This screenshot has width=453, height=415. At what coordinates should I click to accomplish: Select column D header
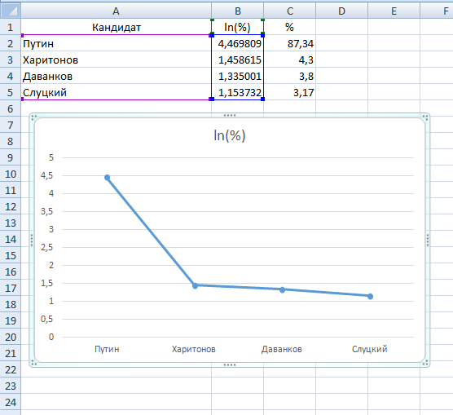coord(341,11)
